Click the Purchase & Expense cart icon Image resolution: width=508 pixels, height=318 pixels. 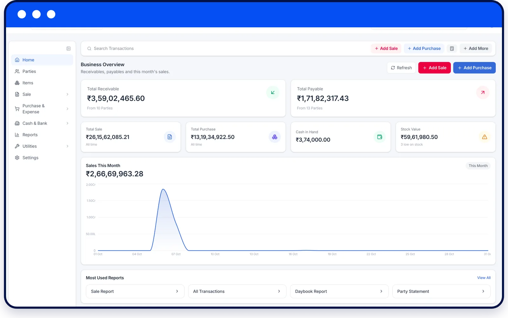(17, 109)
